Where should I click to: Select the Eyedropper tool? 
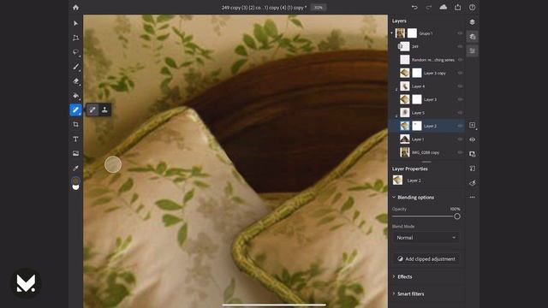76,168
